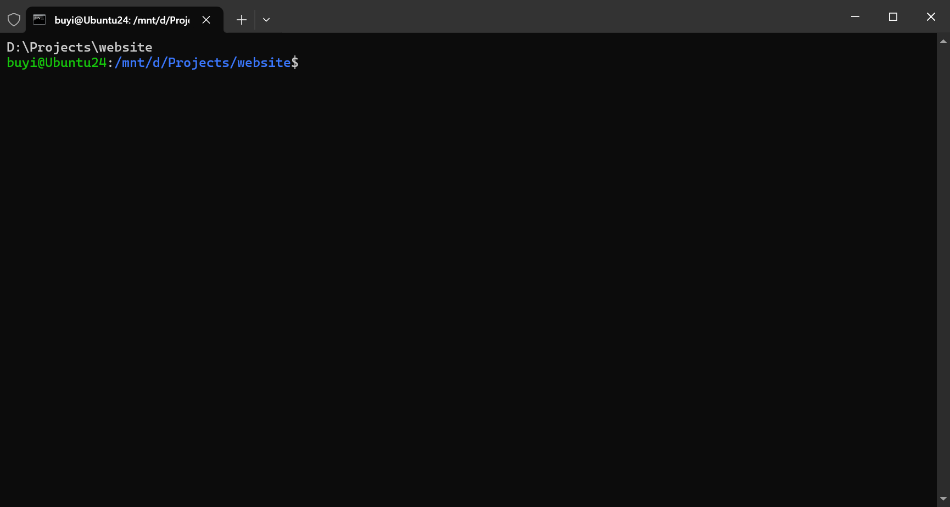The height and width of the screenshot is (507, 950).
Task: Click the scrollbar up arrow
Action: click(x=943, y=41)
